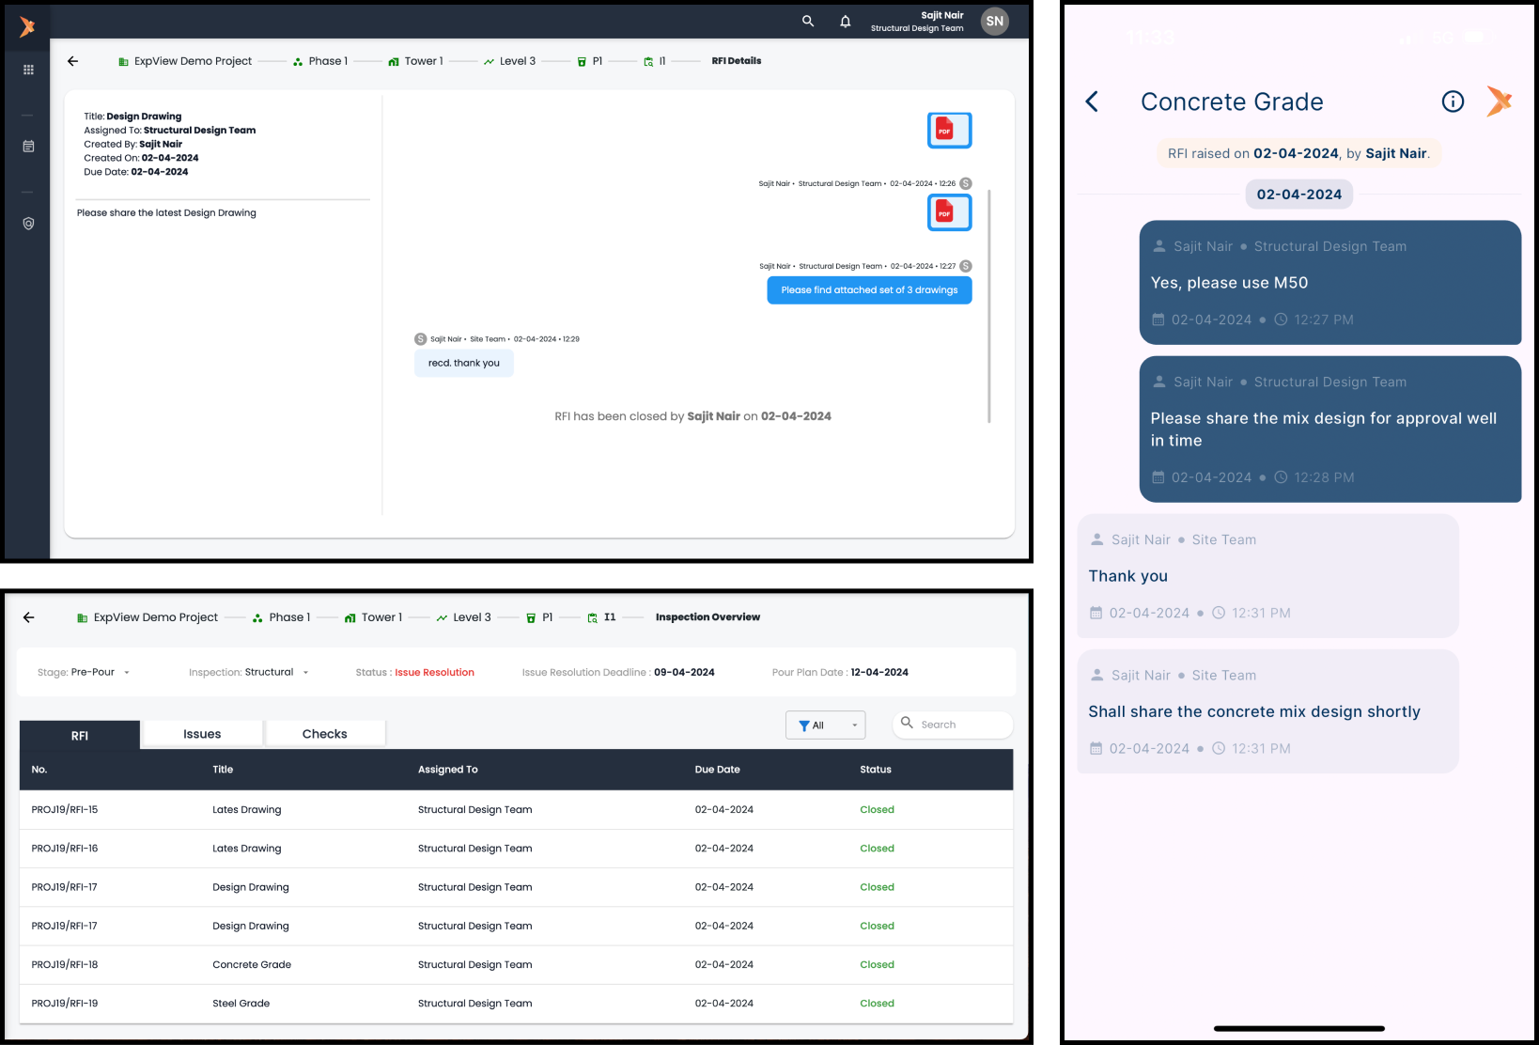Viewport: 1539px width, 1045px height.
Task: Click the Search input field
Action: point(961,725)
